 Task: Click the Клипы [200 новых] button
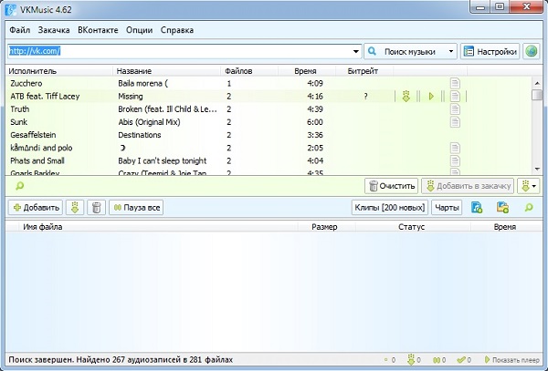pyautogui.click(x=390, y=208)
